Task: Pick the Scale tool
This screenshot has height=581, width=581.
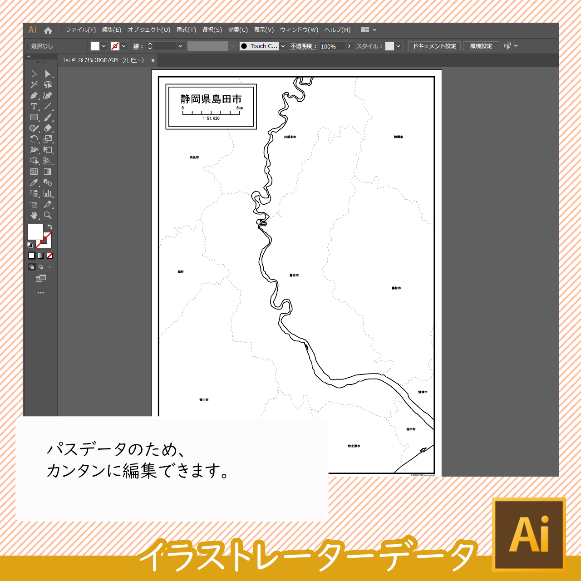Action: pyautogui.click(x=48, y=139)
